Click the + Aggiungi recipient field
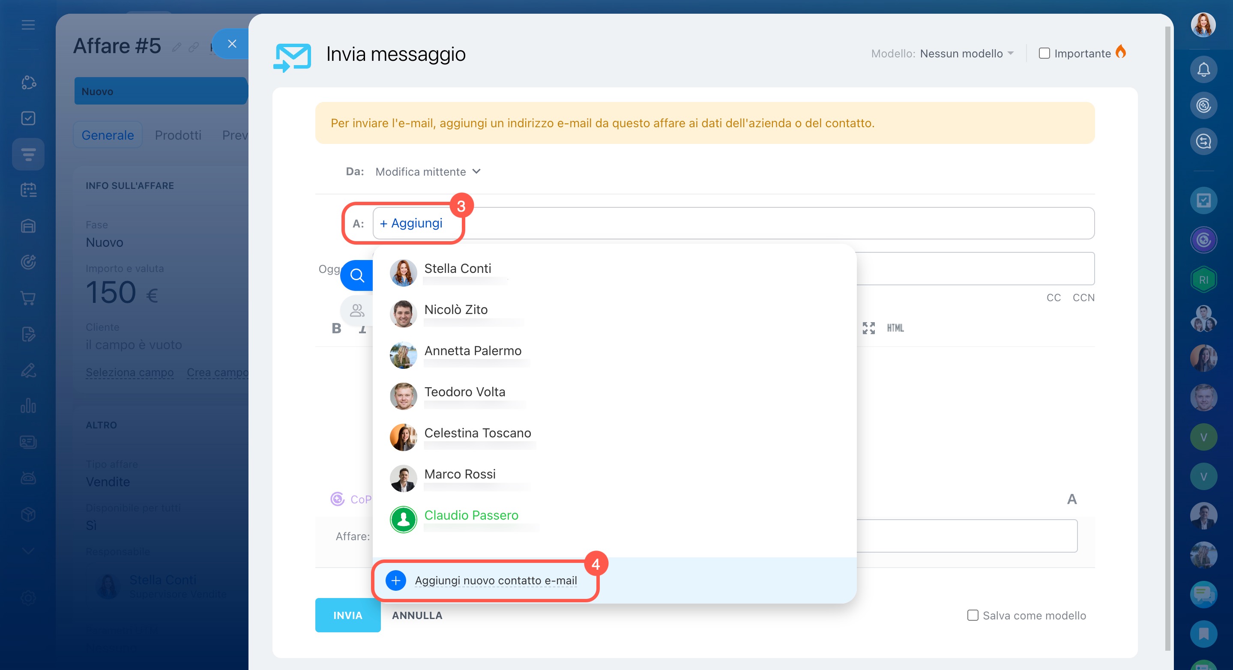The image size is (1233, 670). click(x=411, y=223)
